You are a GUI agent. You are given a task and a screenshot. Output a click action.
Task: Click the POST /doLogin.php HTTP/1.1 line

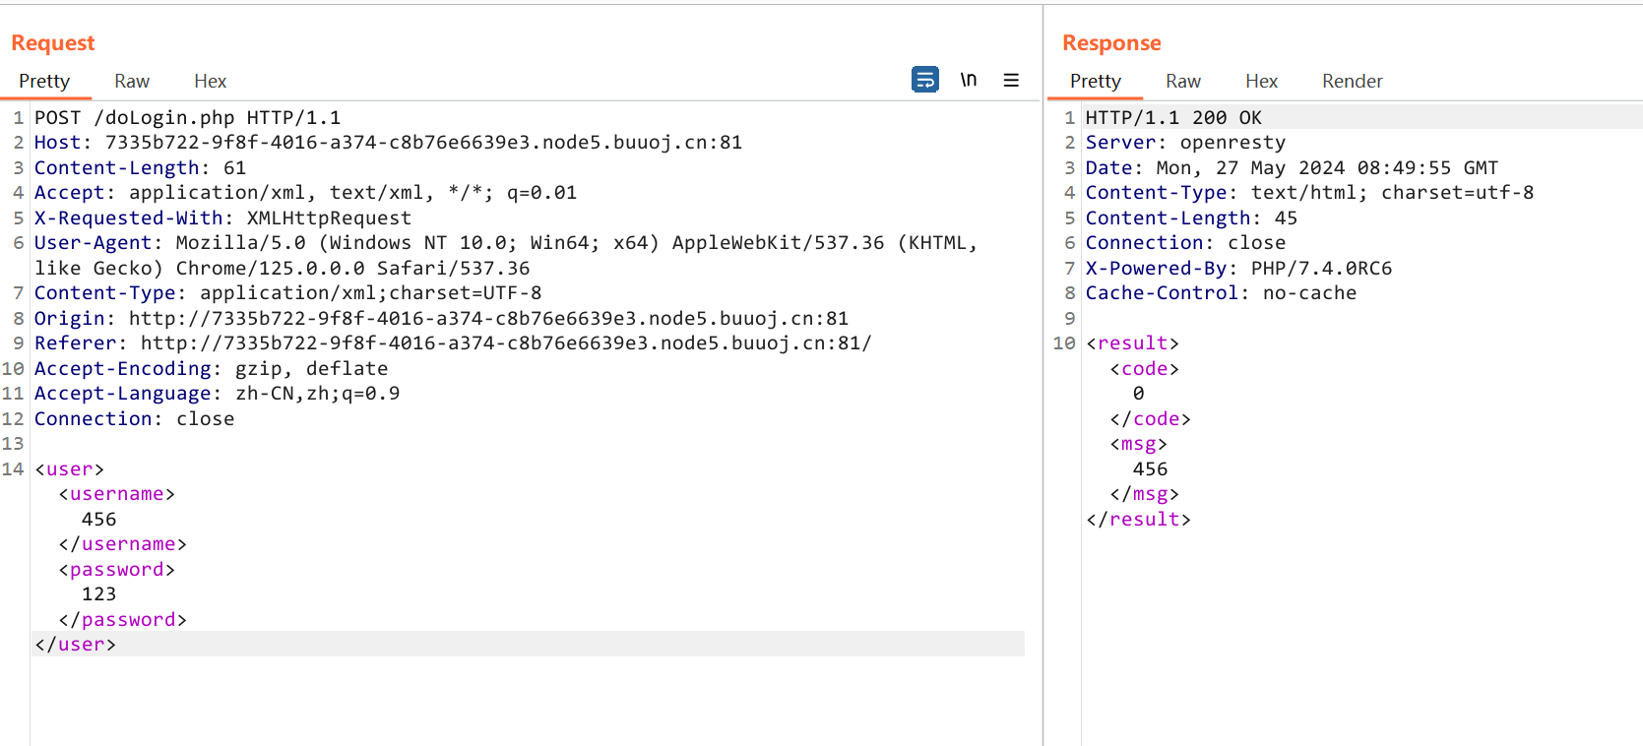tap(188, 117)
